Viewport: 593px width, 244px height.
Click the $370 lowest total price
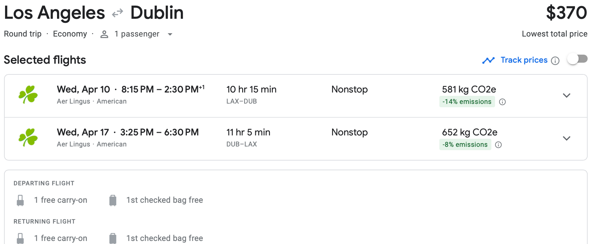tap(566, 13)
